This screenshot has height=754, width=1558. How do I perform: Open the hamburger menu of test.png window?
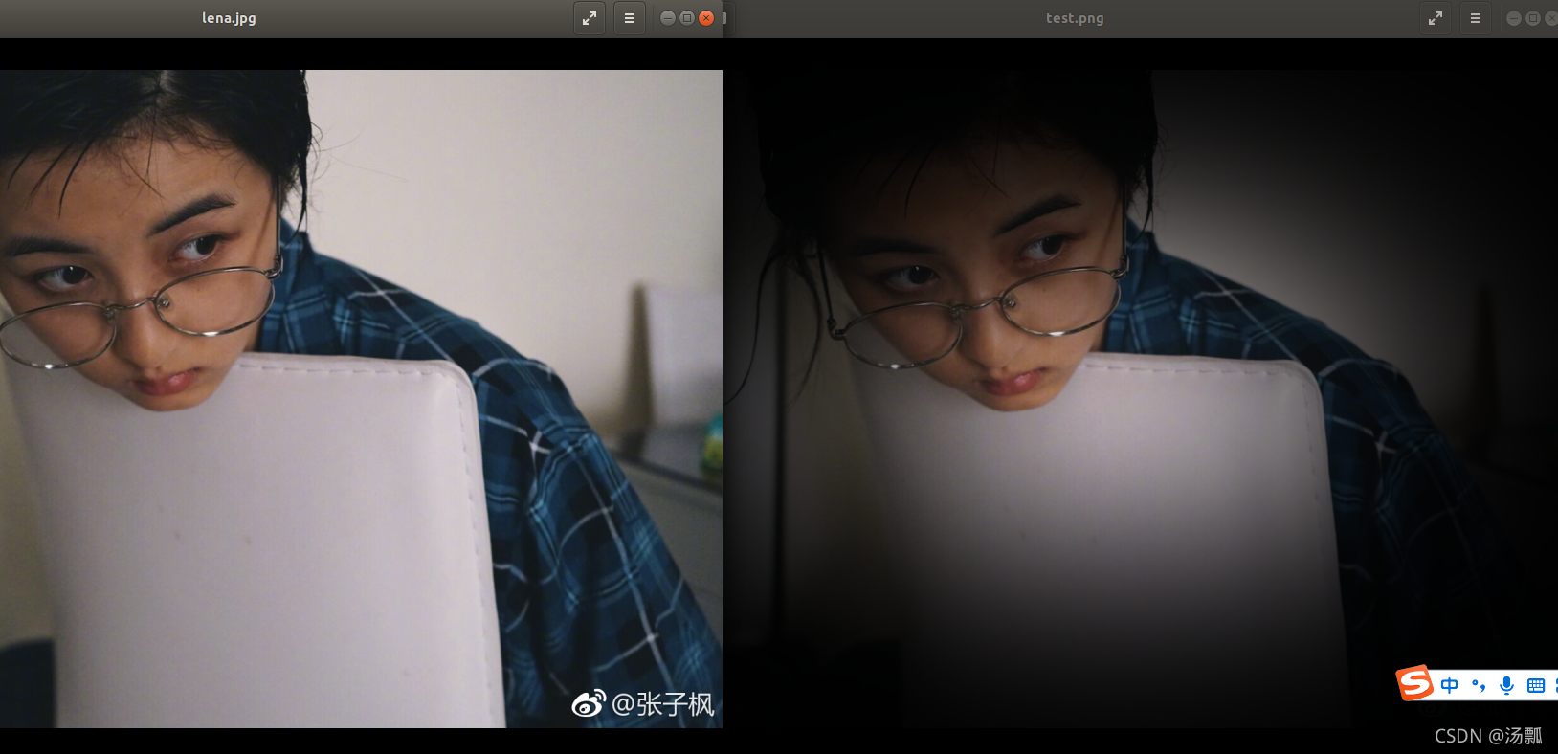[1476, 18]
